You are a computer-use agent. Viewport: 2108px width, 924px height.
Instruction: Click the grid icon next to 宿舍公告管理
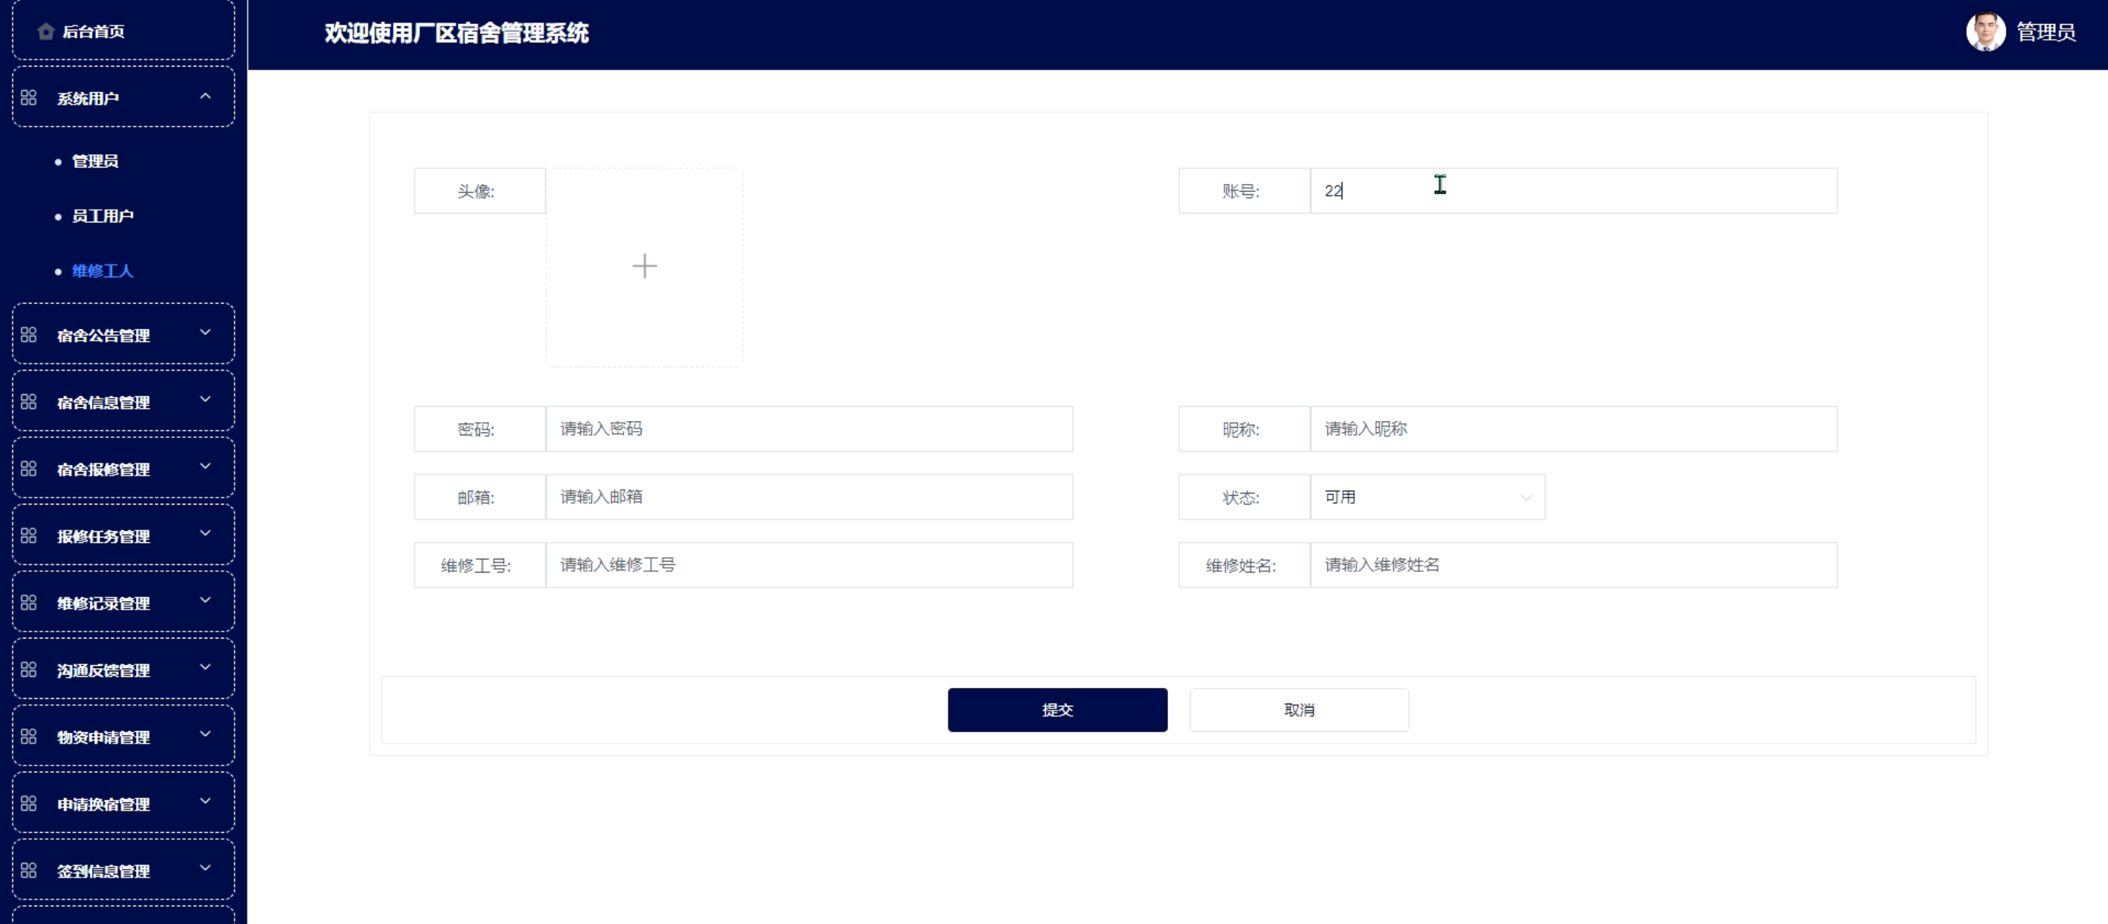point(29,335)
